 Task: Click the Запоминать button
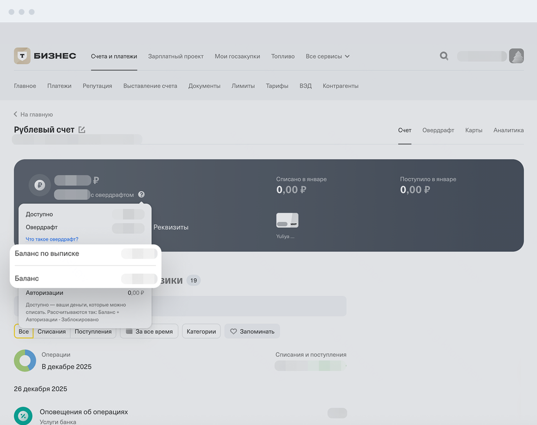[252, 331]
